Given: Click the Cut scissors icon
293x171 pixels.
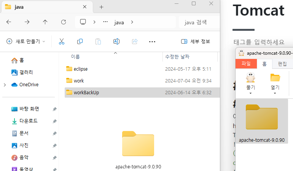Looking at the screenshot, I should point(62,41).
